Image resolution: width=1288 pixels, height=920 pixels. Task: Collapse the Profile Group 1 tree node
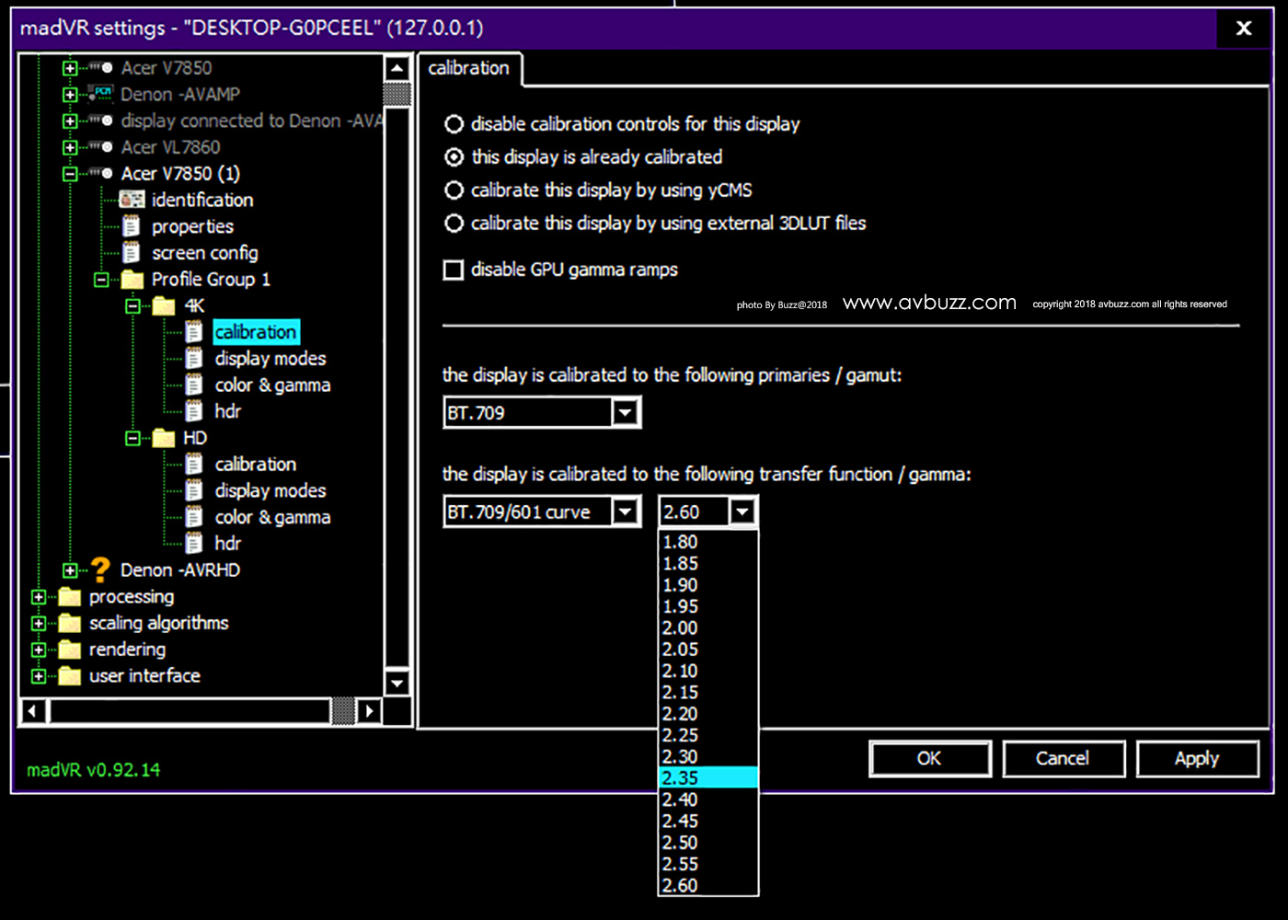(101, 280)
